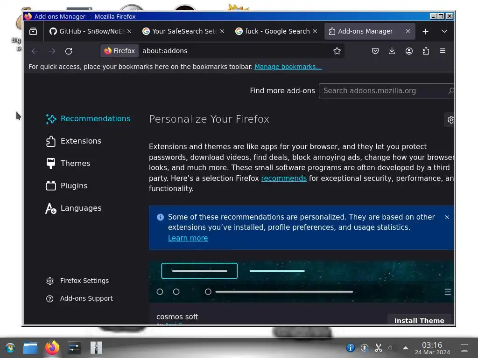Close the GitHub tab
The image size is (478, 358).
coord(129,31)
